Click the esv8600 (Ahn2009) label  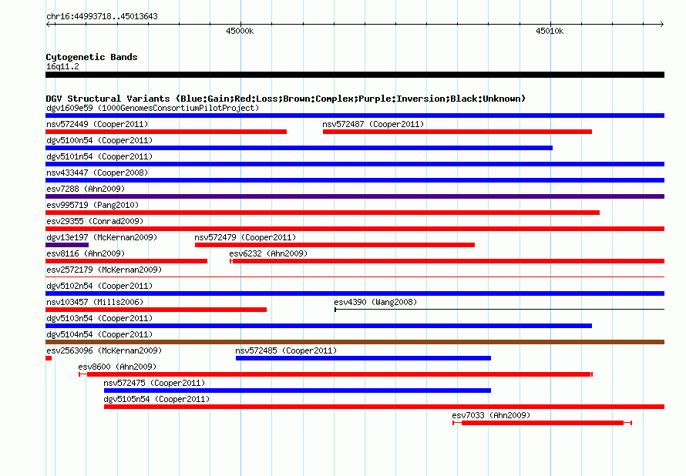click(x=117, y=367)
